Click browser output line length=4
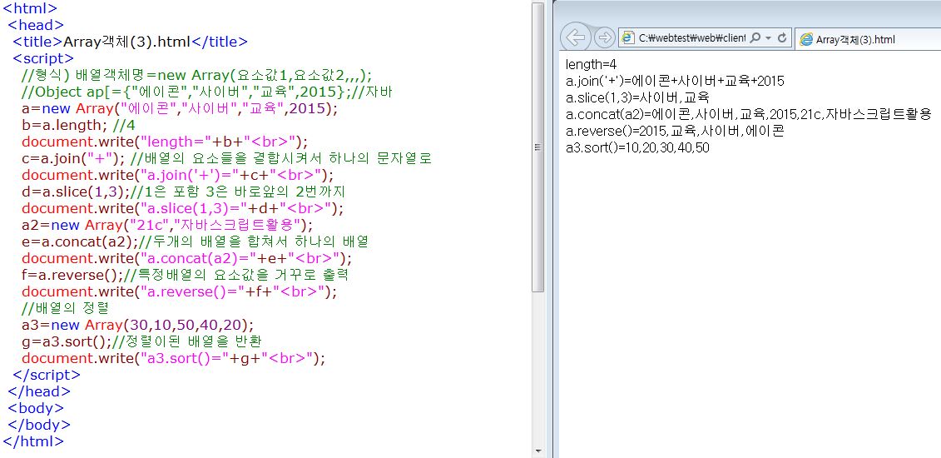This screenshot has width=941, height=458. point(591,64)
